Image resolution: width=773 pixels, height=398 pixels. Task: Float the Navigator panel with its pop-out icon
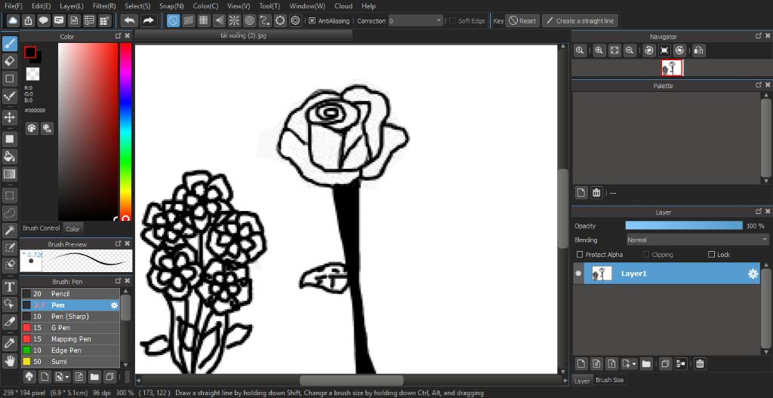tap(759, 36)
